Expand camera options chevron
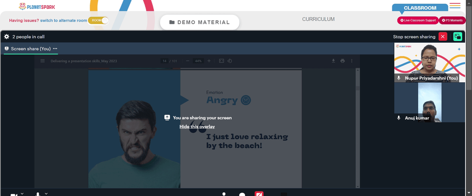 pos(22,194)
